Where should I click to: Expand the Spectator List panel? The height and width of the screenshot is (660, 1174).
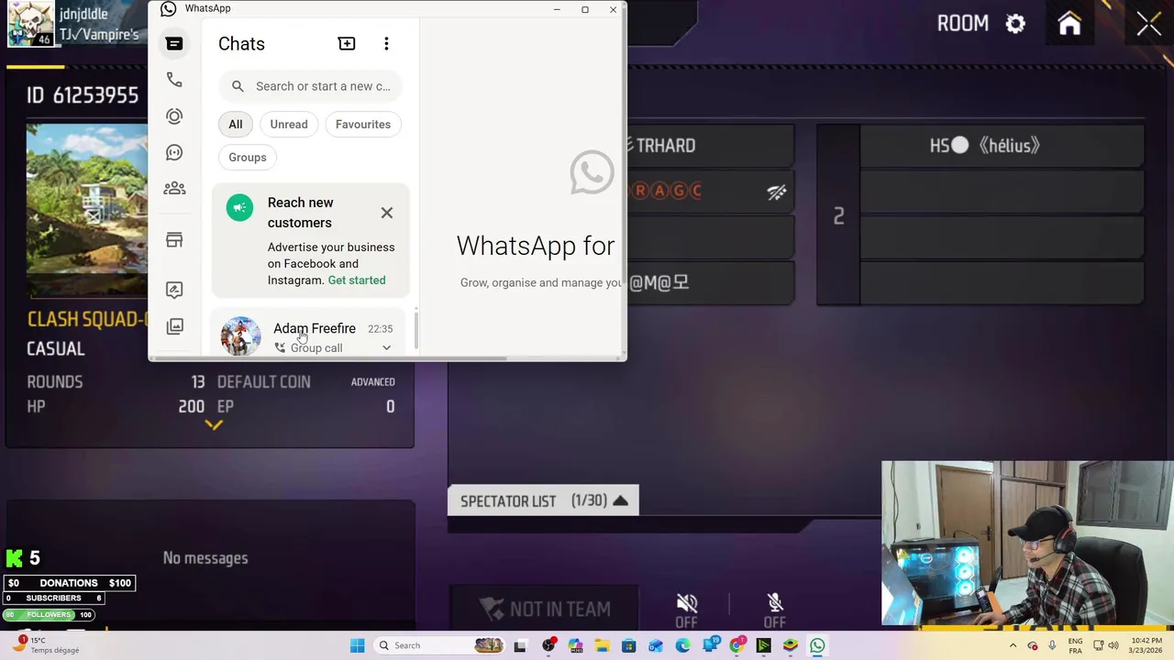tap(543, 500)
